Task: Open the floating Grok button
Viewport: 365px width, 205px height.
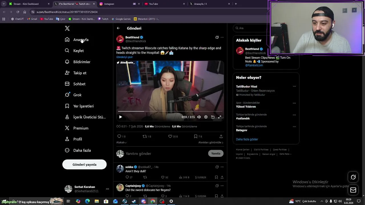Action: [353, 177]
